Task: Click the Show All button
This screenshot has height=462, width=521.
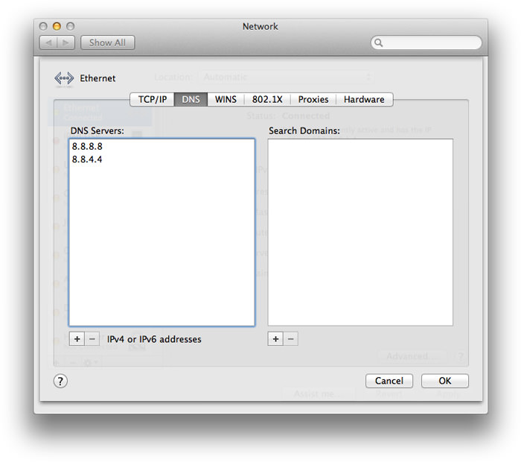Action: [107, 42]
